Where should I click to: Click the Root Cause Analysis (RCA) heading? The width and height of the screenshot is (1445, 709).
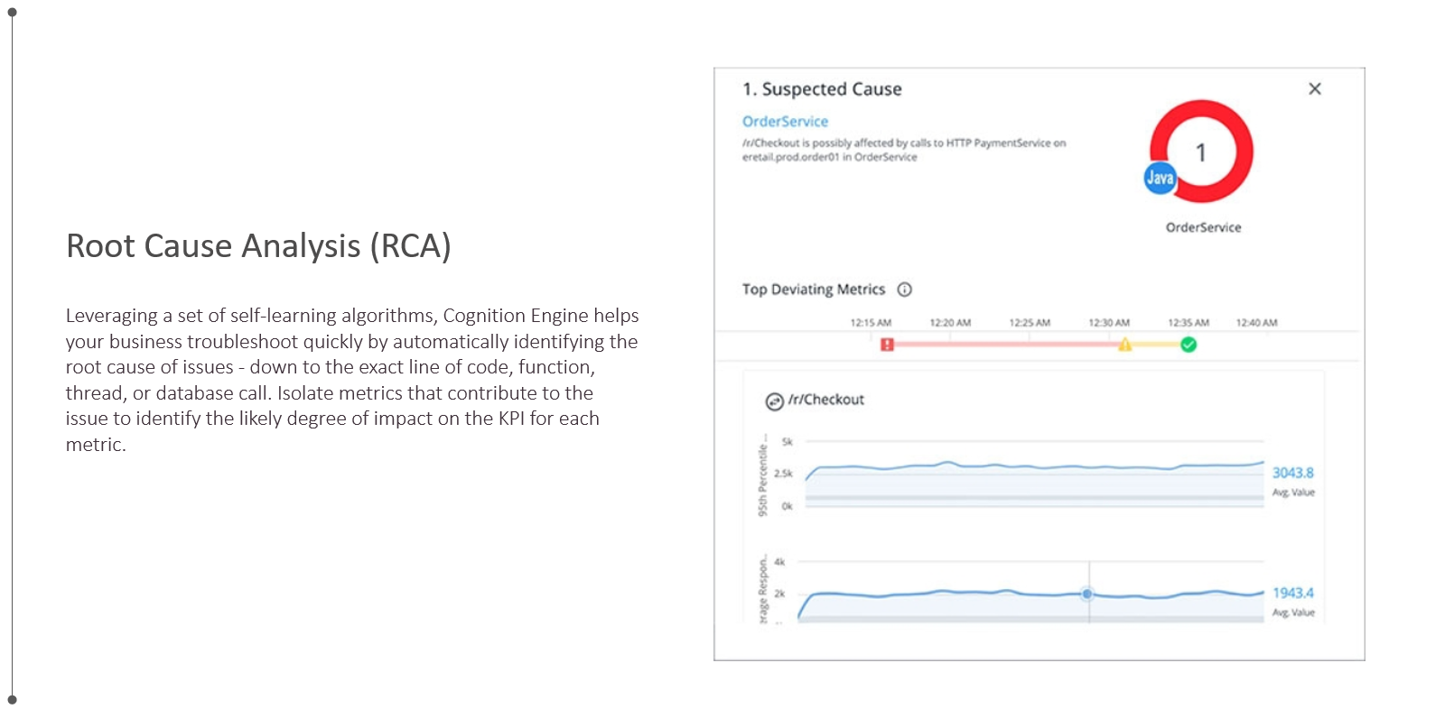pos(258,246)
